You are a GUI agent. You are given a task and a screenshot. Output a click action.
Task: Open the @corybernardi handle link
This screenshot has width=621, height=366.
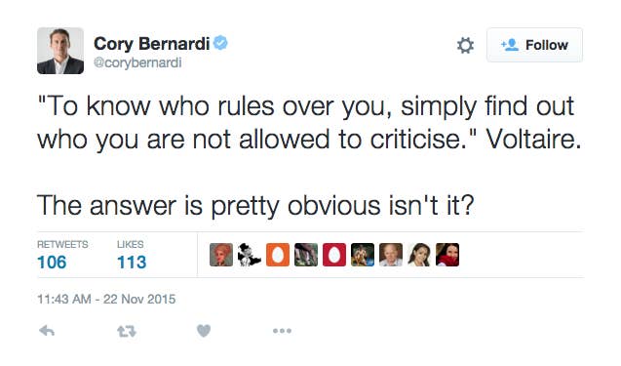point(137,62)
